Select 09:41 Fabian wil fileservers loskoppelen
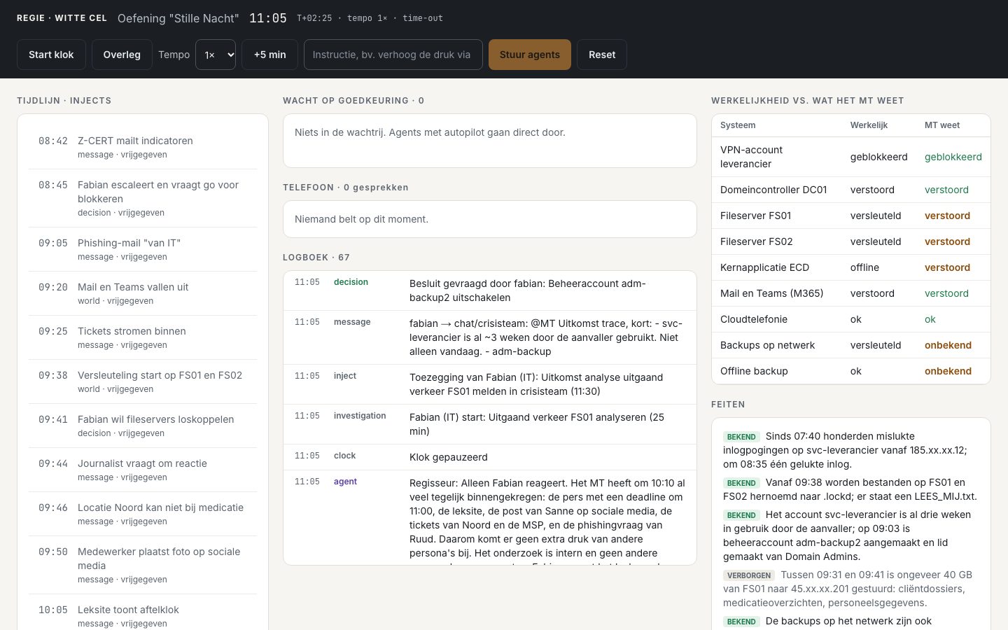Viewport: 1008px width, 630px height. pyautogui.click(x=143, y=426)
